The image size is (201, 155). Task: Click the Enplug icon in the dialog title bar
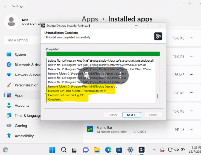[x=43, y=26]
